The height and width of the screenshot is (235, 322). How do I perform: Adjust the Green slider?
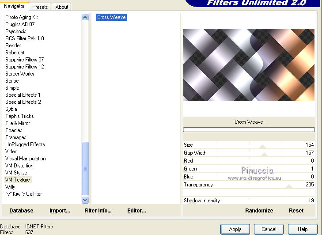pyautogui.click(x=249, y=169)
